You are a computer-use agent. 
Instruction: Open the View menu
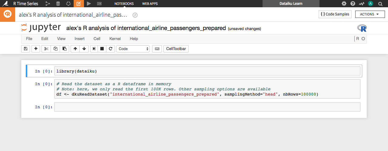pos(61,39)
